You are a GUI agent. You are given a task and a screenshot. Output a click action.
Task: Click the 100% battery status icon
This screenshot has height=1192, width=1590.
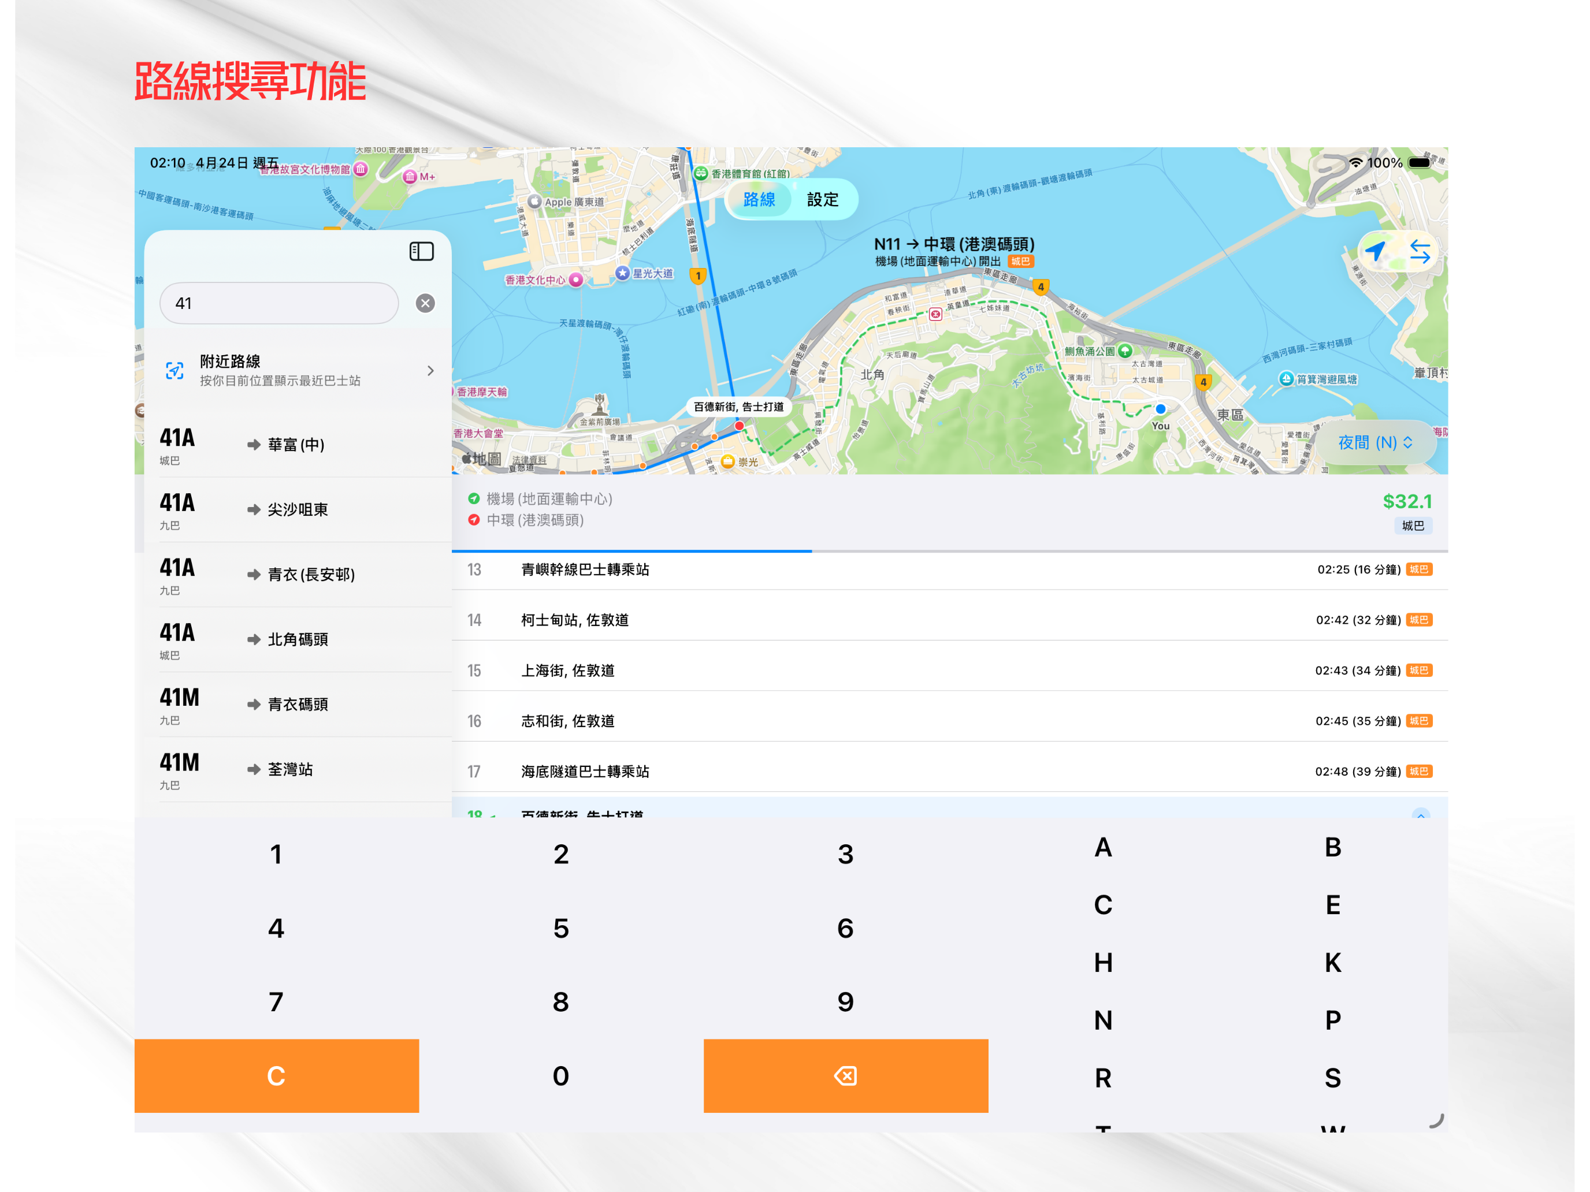(x=1419, y=162)
